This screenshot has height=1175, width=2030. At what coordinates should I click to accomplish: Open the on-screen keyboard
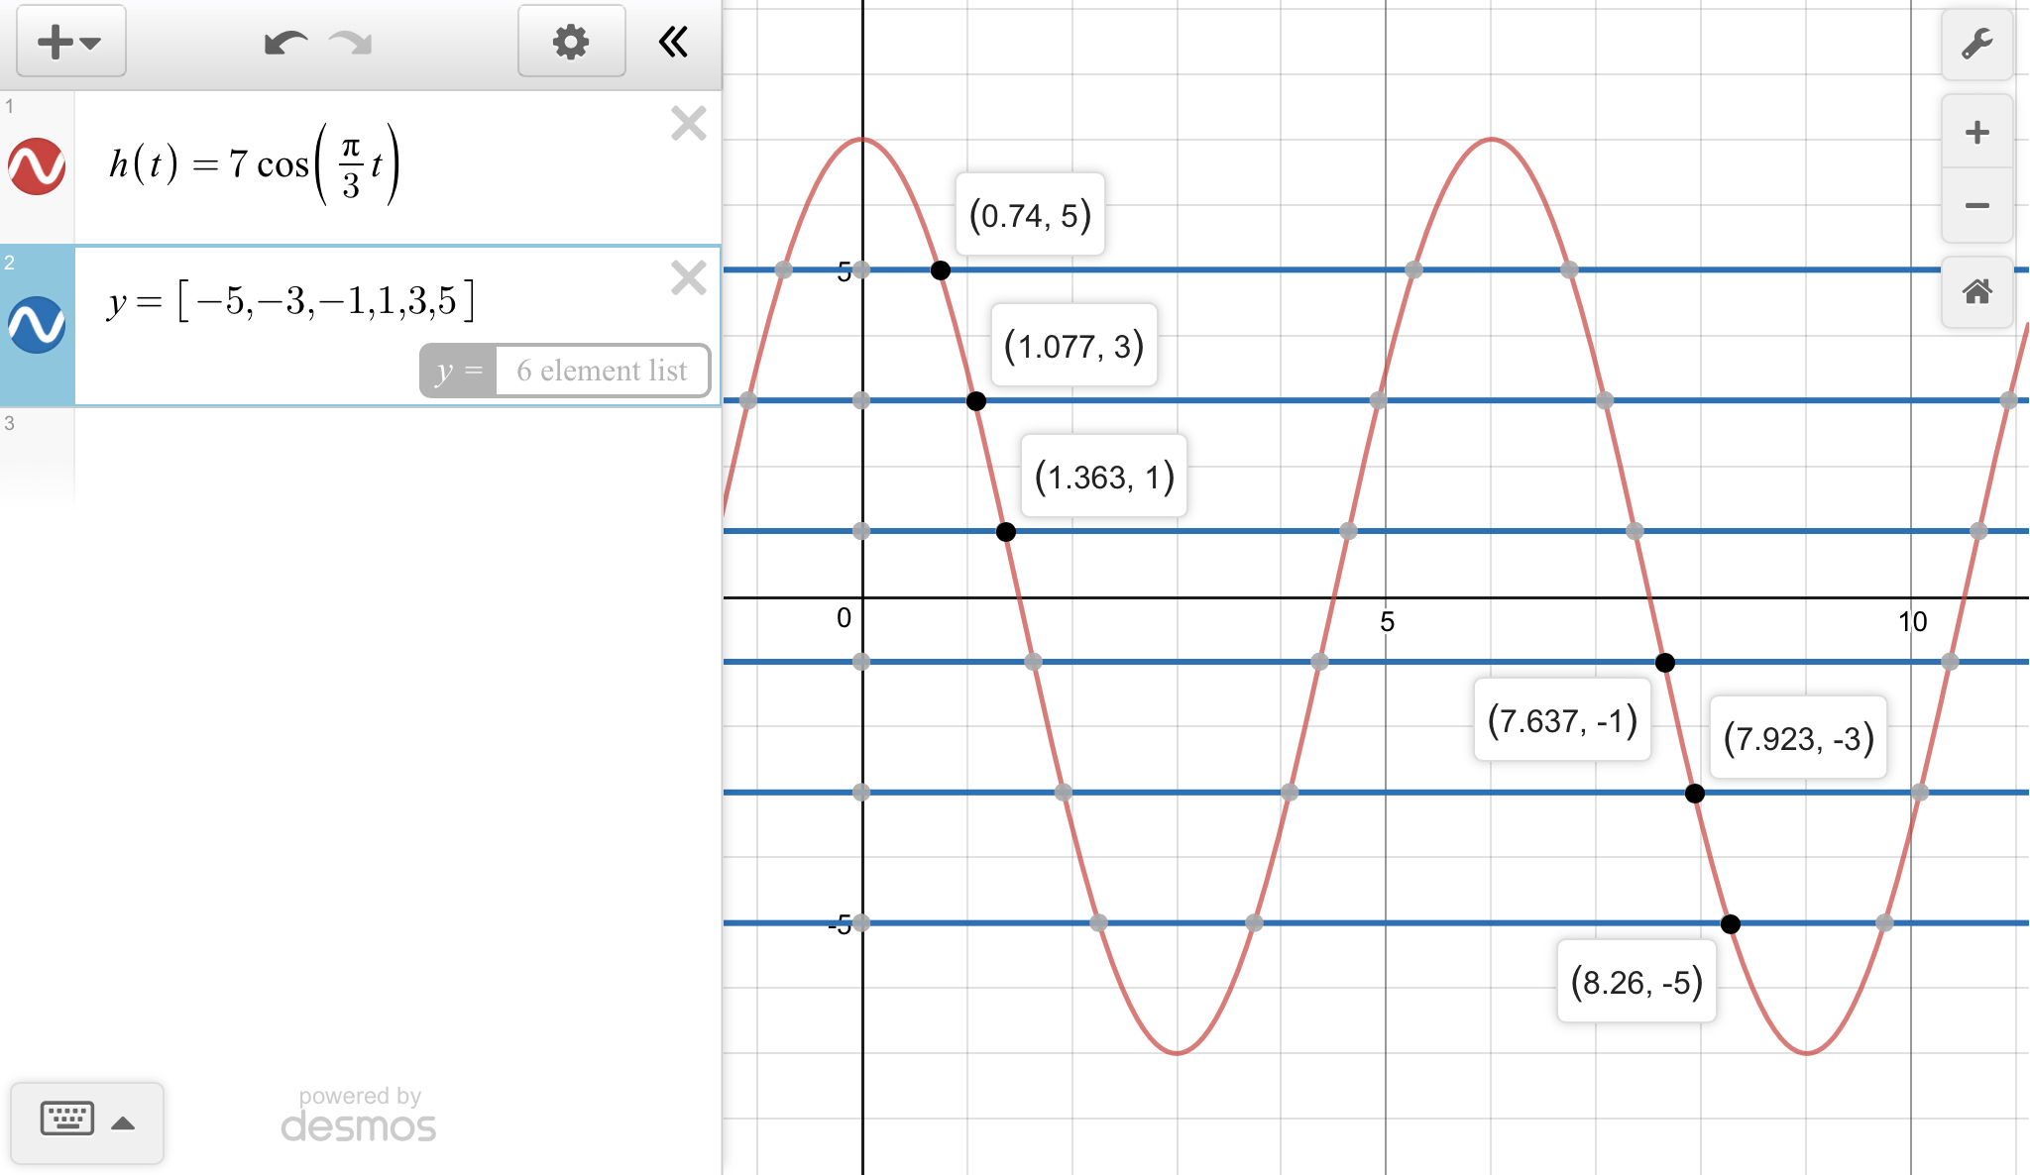tap(67, 1120)
